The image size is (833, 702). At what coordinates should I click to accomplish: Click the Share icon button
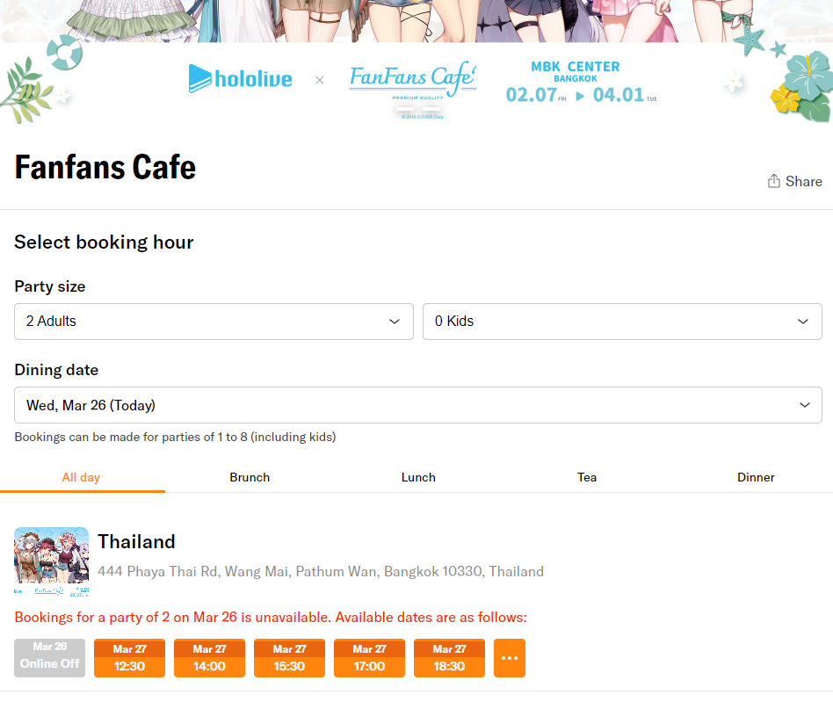pos(794,181)
